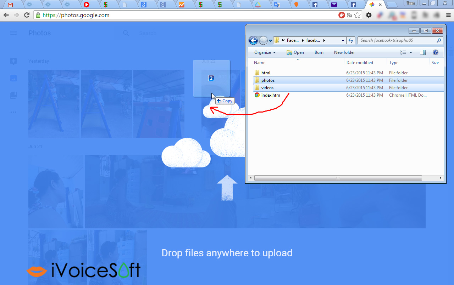
Task: Expand the arrow after faceb... breadcrumb
Action: [x=324, y=40]
